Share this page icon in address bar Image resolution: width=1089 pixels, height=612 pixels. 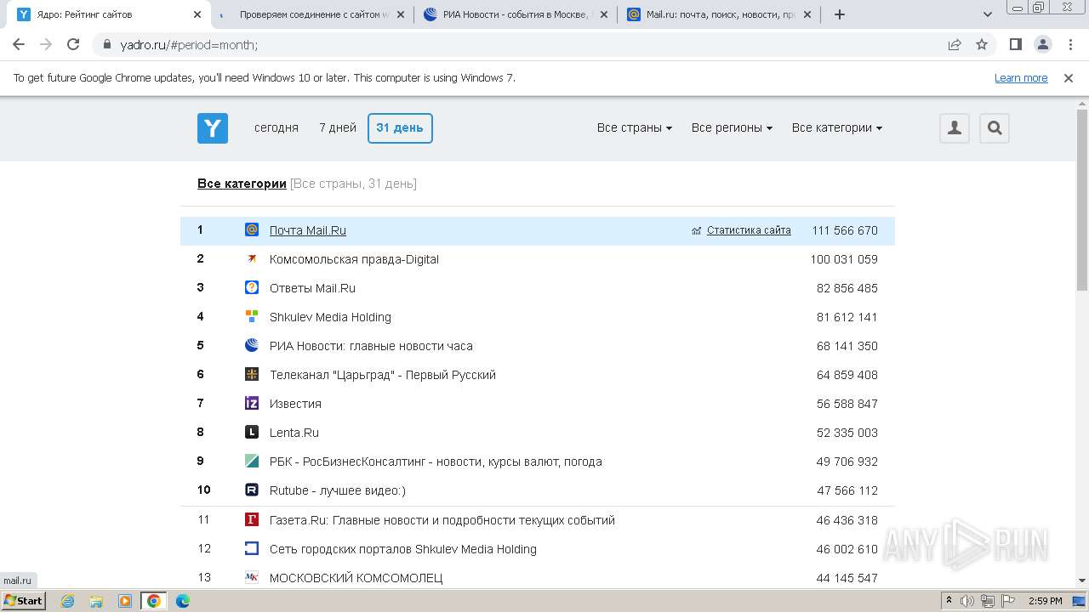pyautogui.click(x=955, y=44)
